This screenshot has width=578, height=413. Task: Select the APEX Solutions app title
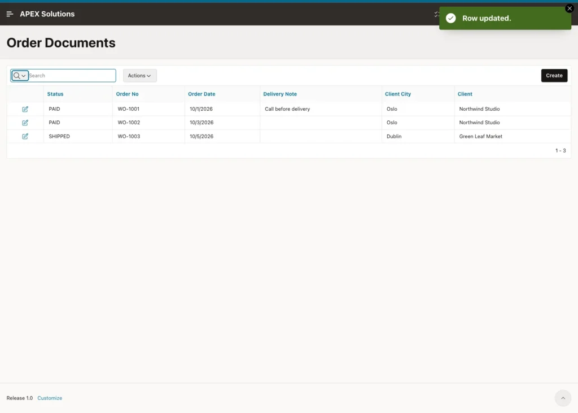[x=47, y=14]
